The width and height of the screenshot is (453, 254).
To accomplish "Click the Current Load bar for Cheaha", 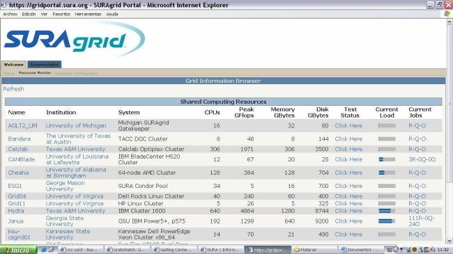I will [387, 173].
